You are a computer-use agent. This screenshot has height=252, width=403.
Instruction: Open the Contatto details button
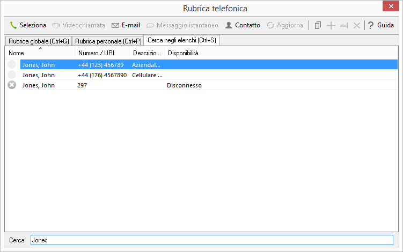pyautogui.click(x=243, y=25)
